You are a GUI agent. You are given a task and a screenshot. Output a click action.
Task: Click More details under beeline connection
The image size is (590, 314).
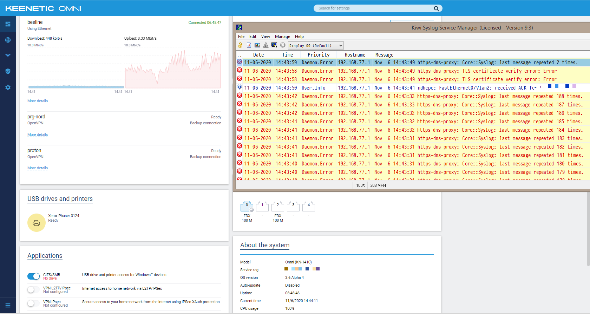[38, 101]
